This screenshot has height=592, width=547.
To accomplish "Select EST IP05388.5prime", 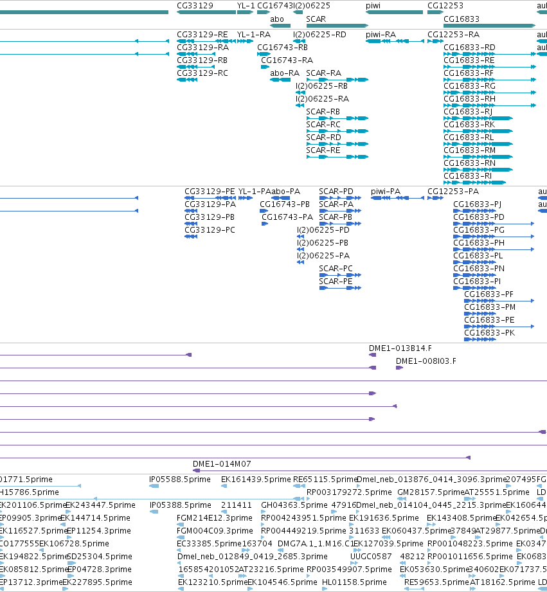I will tap(181, 505).
